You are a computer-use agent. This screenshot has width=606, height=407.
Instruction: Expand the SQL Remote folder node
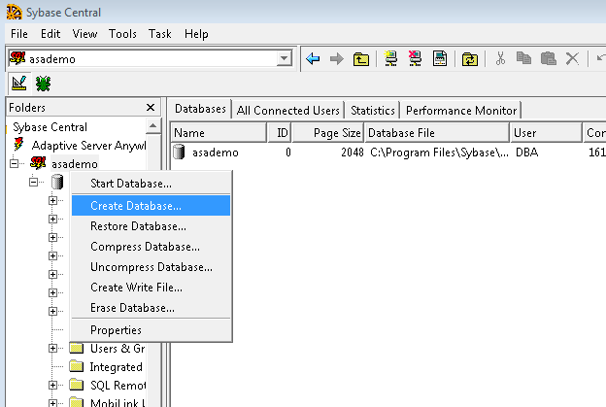click(x=53, y=385)
